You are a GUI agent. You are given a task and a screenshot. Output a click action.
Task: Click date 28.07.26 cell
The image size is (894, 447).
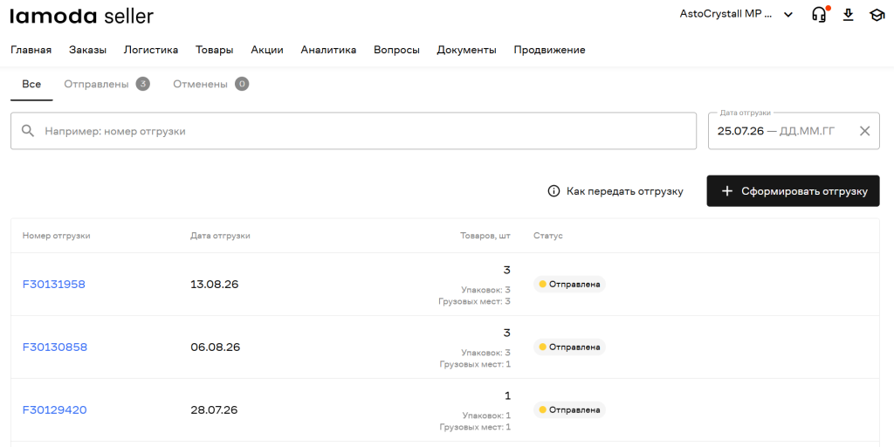214,409
